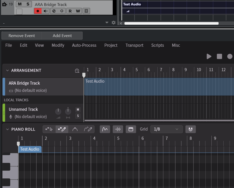Click the Add Event button
The image size is (234, 188).
tap(62, 35)
